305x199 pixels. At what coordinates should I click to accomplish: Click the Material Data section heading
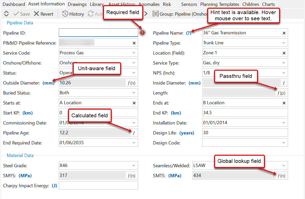click(x=20, y=155)
